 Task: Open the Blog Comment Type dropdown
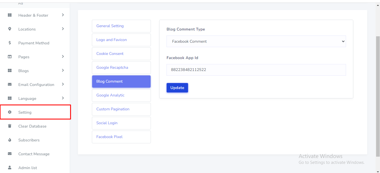[x=256, y=41]
